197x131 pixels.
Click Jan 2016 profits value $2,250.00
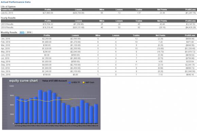coord(47,39)
